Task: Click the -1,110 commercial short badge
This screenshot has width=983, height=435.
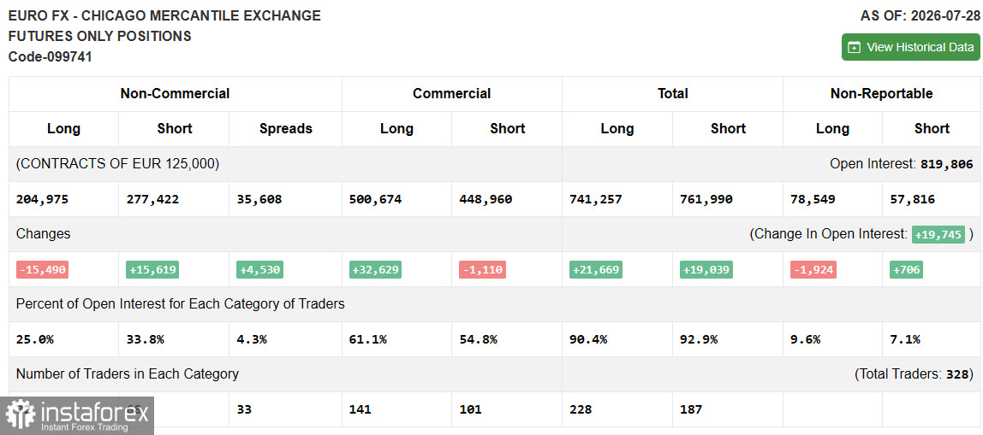Action: click(482, 270)
